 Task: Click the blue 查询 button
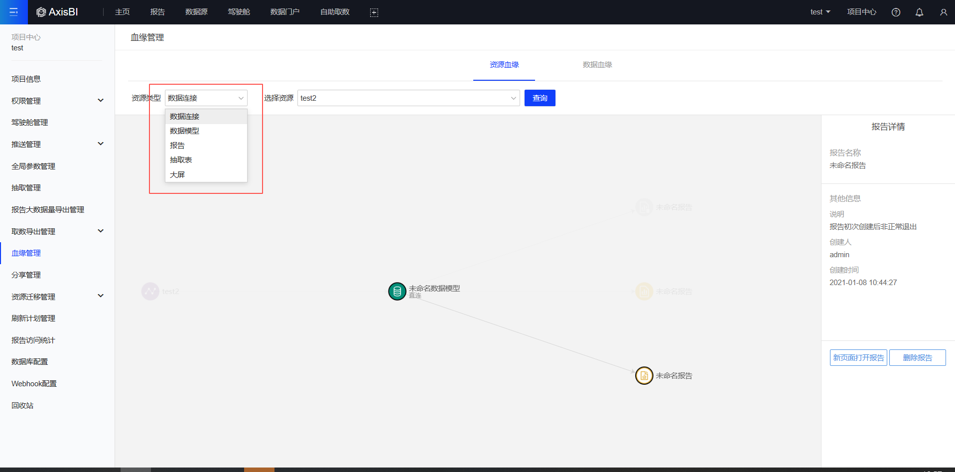[x=540, y=98]
